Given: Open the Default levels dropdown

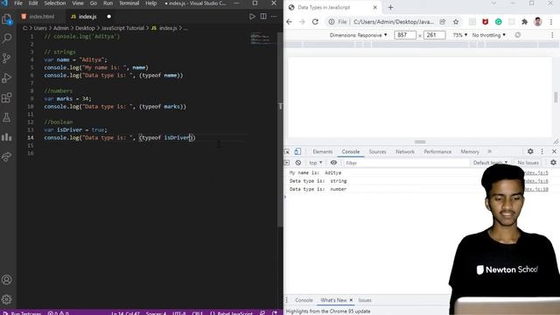Looking at the screenshot, I should tap(490, 163).
